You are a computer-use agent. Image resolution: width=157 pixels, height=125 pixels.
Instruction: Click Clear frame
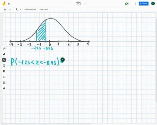[44, 9]
